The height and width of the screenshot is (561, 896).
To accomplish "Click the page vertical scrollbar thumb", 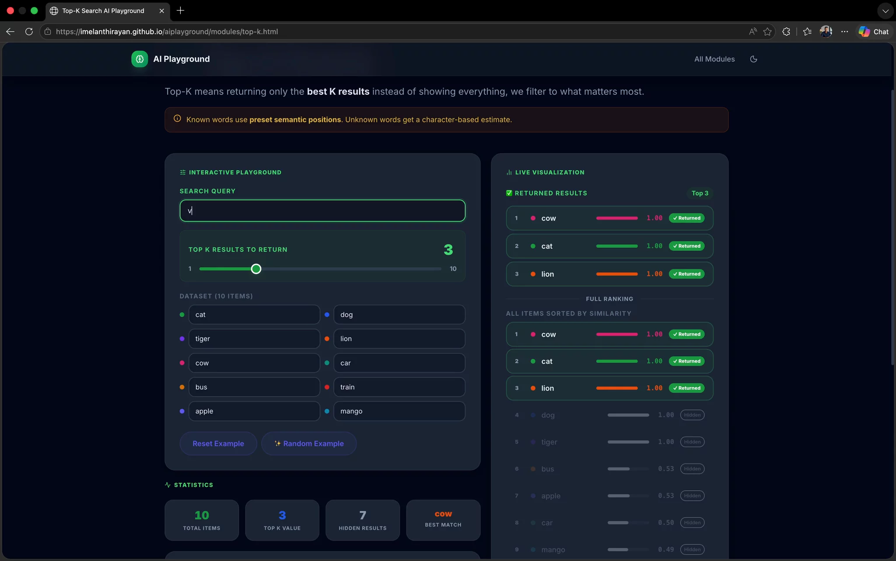I will [x=893, y=227].
